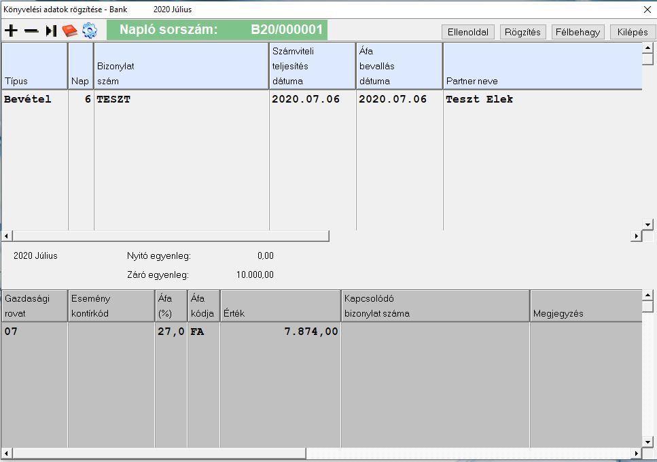Click the Félbehagy button
This screenshot has width=657, height=462.
[578, 32]
